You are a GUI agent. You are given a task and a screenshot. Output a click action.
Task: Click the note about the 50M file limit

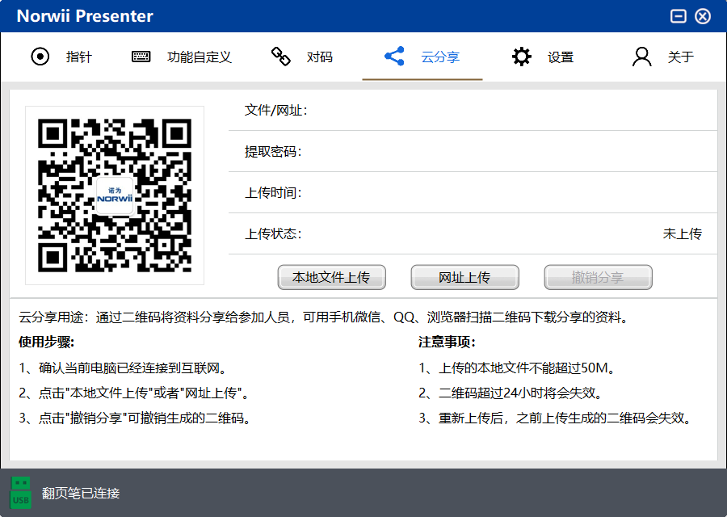(x=518, y=368)
